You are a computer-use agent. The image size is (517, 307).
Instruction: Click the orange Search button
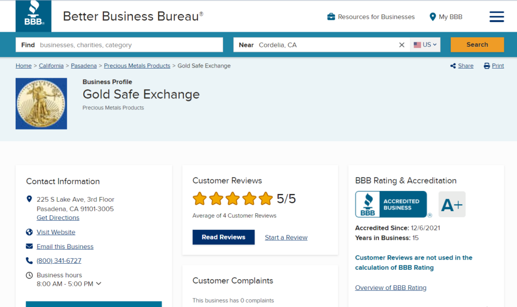tap(477, 45)
